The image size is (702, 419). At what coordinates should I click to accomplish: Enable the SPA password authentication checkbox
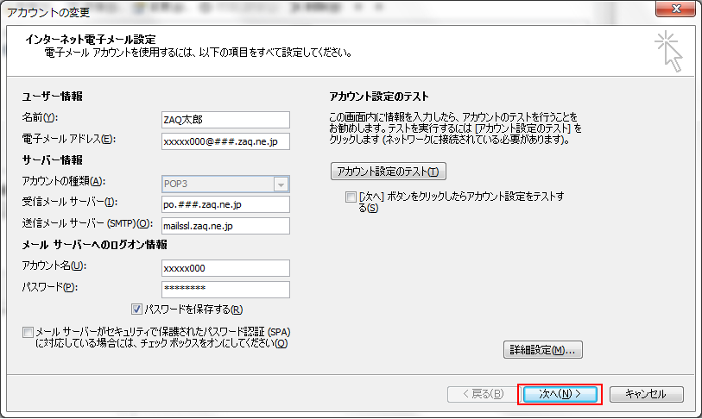[28, 332]
